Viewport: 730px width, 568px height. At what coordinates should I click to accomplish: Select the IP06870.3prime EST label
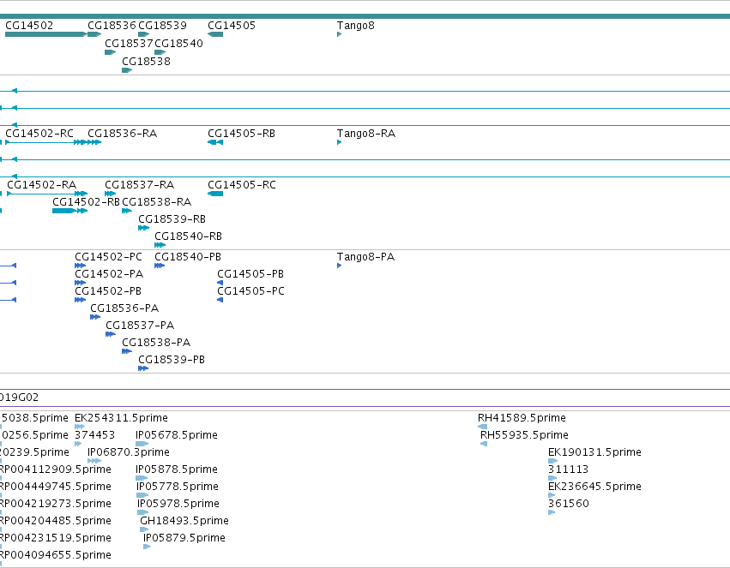[x=129, y=452]
